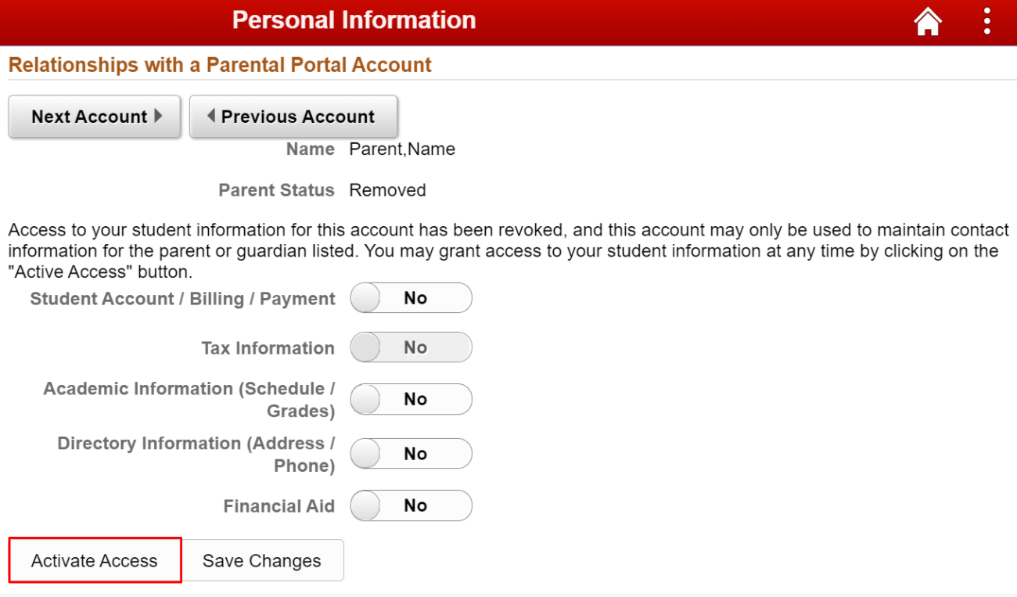The height and width of the screenshot is (597, 1017).
Task: Click the Removed parent status value
Action: (387, 191)
